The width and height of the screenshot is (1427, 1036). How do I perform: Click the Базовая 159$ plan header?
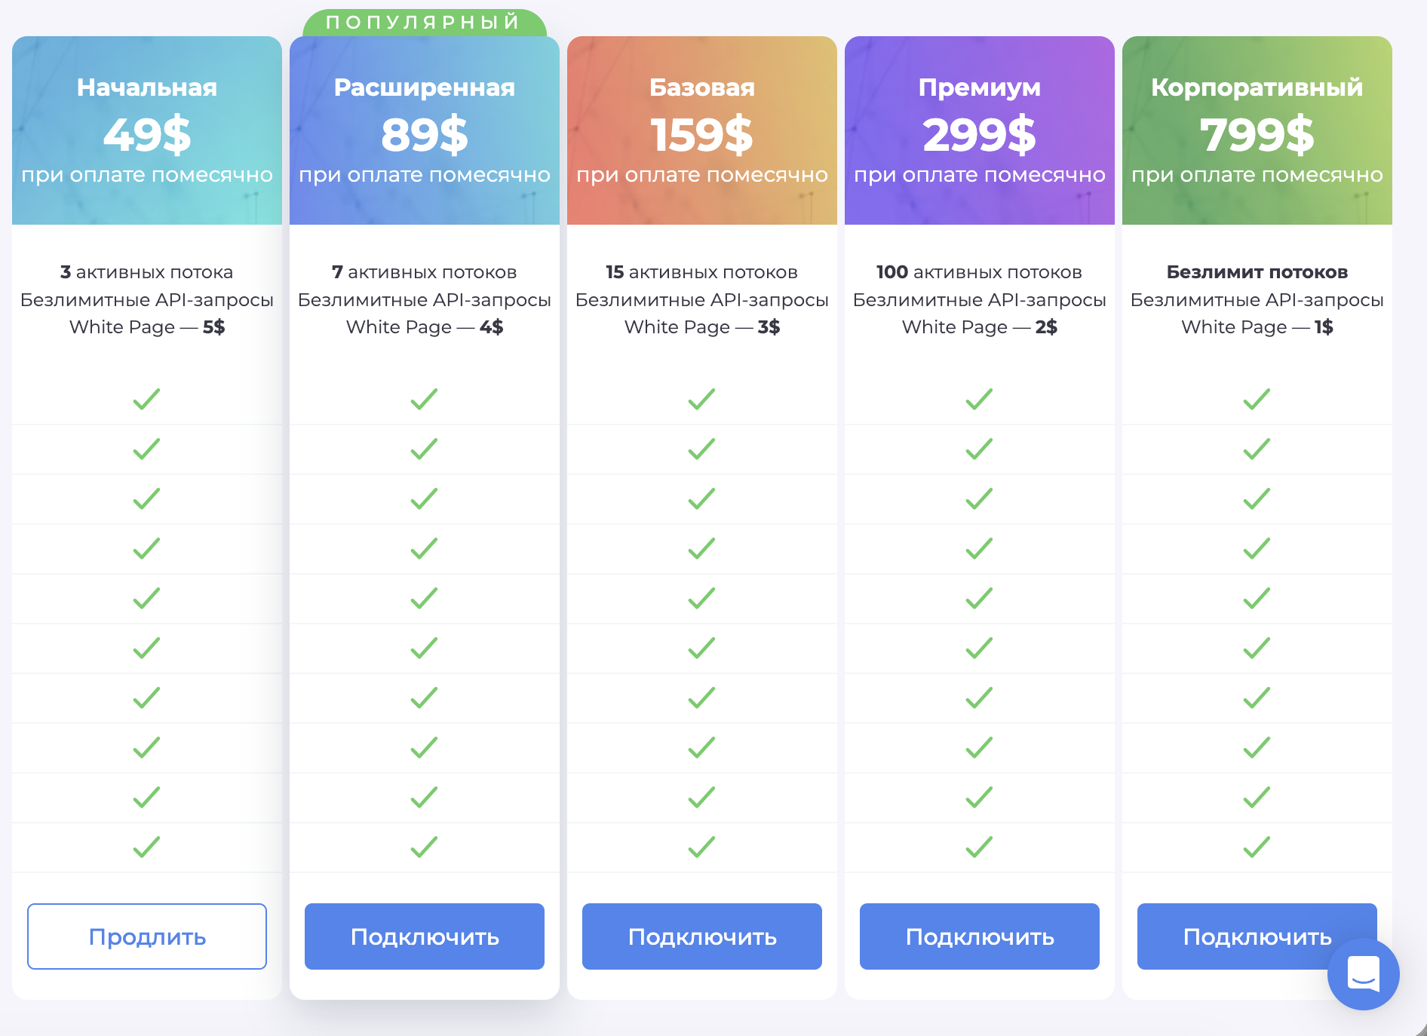[702, 130]
